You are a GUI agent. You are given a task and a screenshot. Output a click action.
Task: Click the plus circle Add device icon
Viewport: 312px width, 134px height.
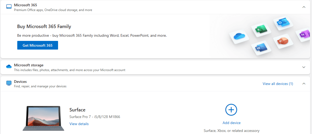[x=231, y=110]
